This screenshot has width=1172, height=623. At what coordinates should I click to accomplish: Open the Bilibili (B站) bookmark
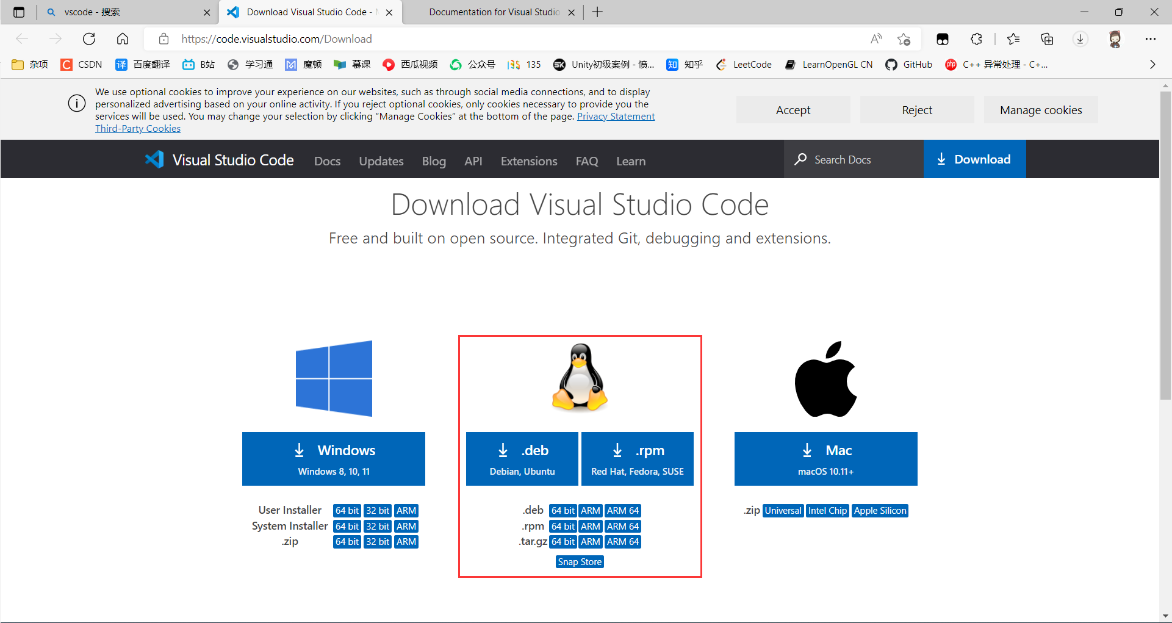click(x=198, y=64)
